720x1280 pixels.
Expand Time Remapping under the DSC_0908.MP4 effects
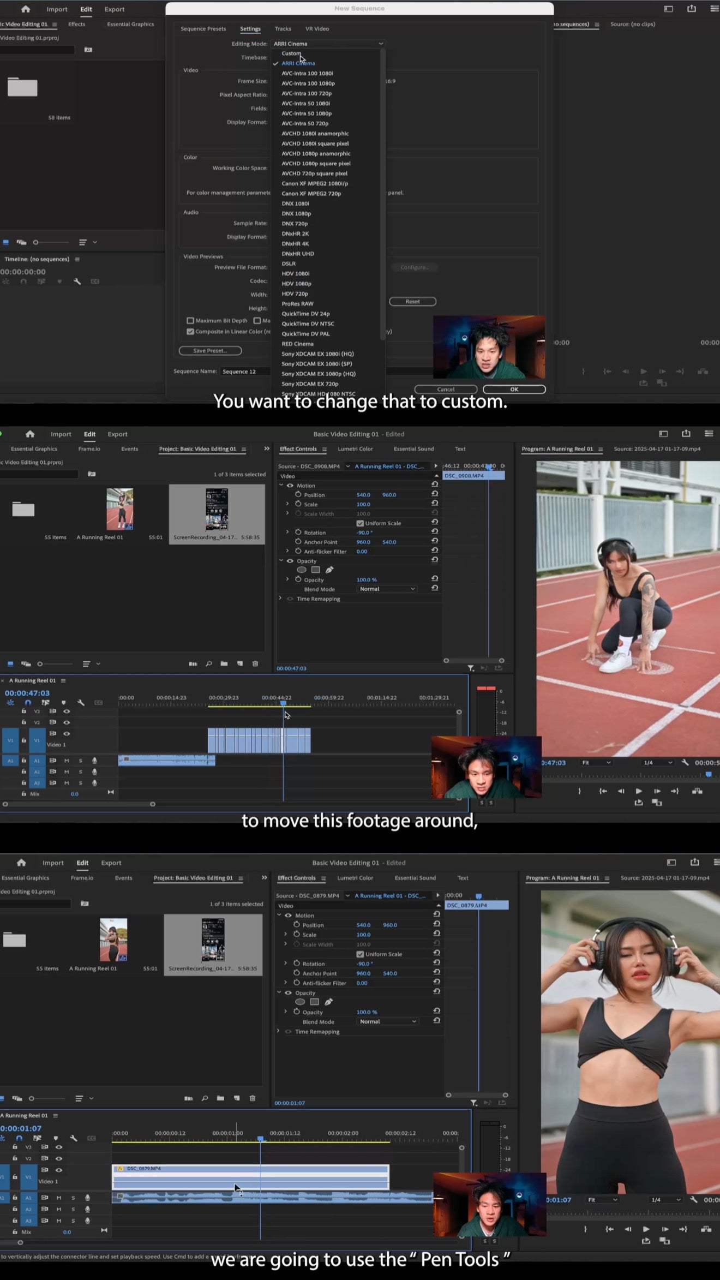[x=280, y=599]
